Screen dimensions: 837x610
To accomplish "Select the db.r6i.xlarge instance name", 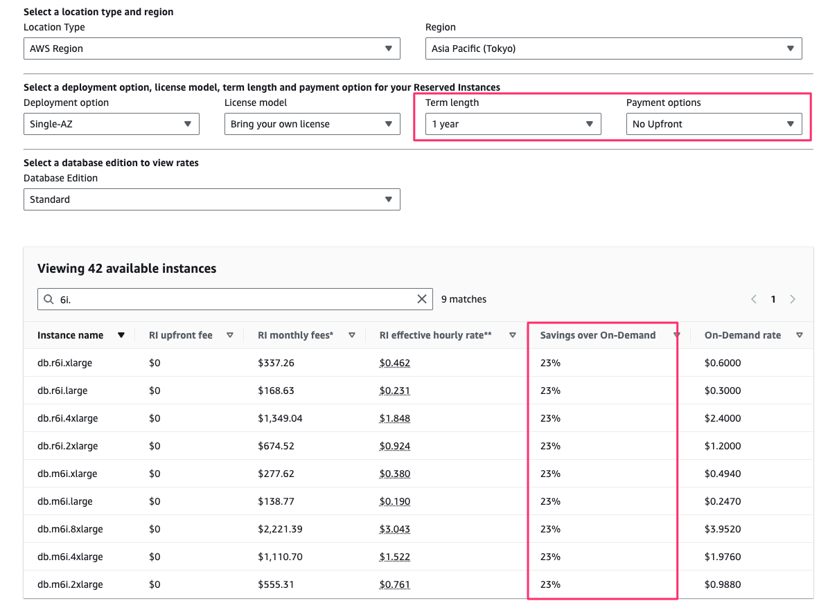I will [64, 363].
